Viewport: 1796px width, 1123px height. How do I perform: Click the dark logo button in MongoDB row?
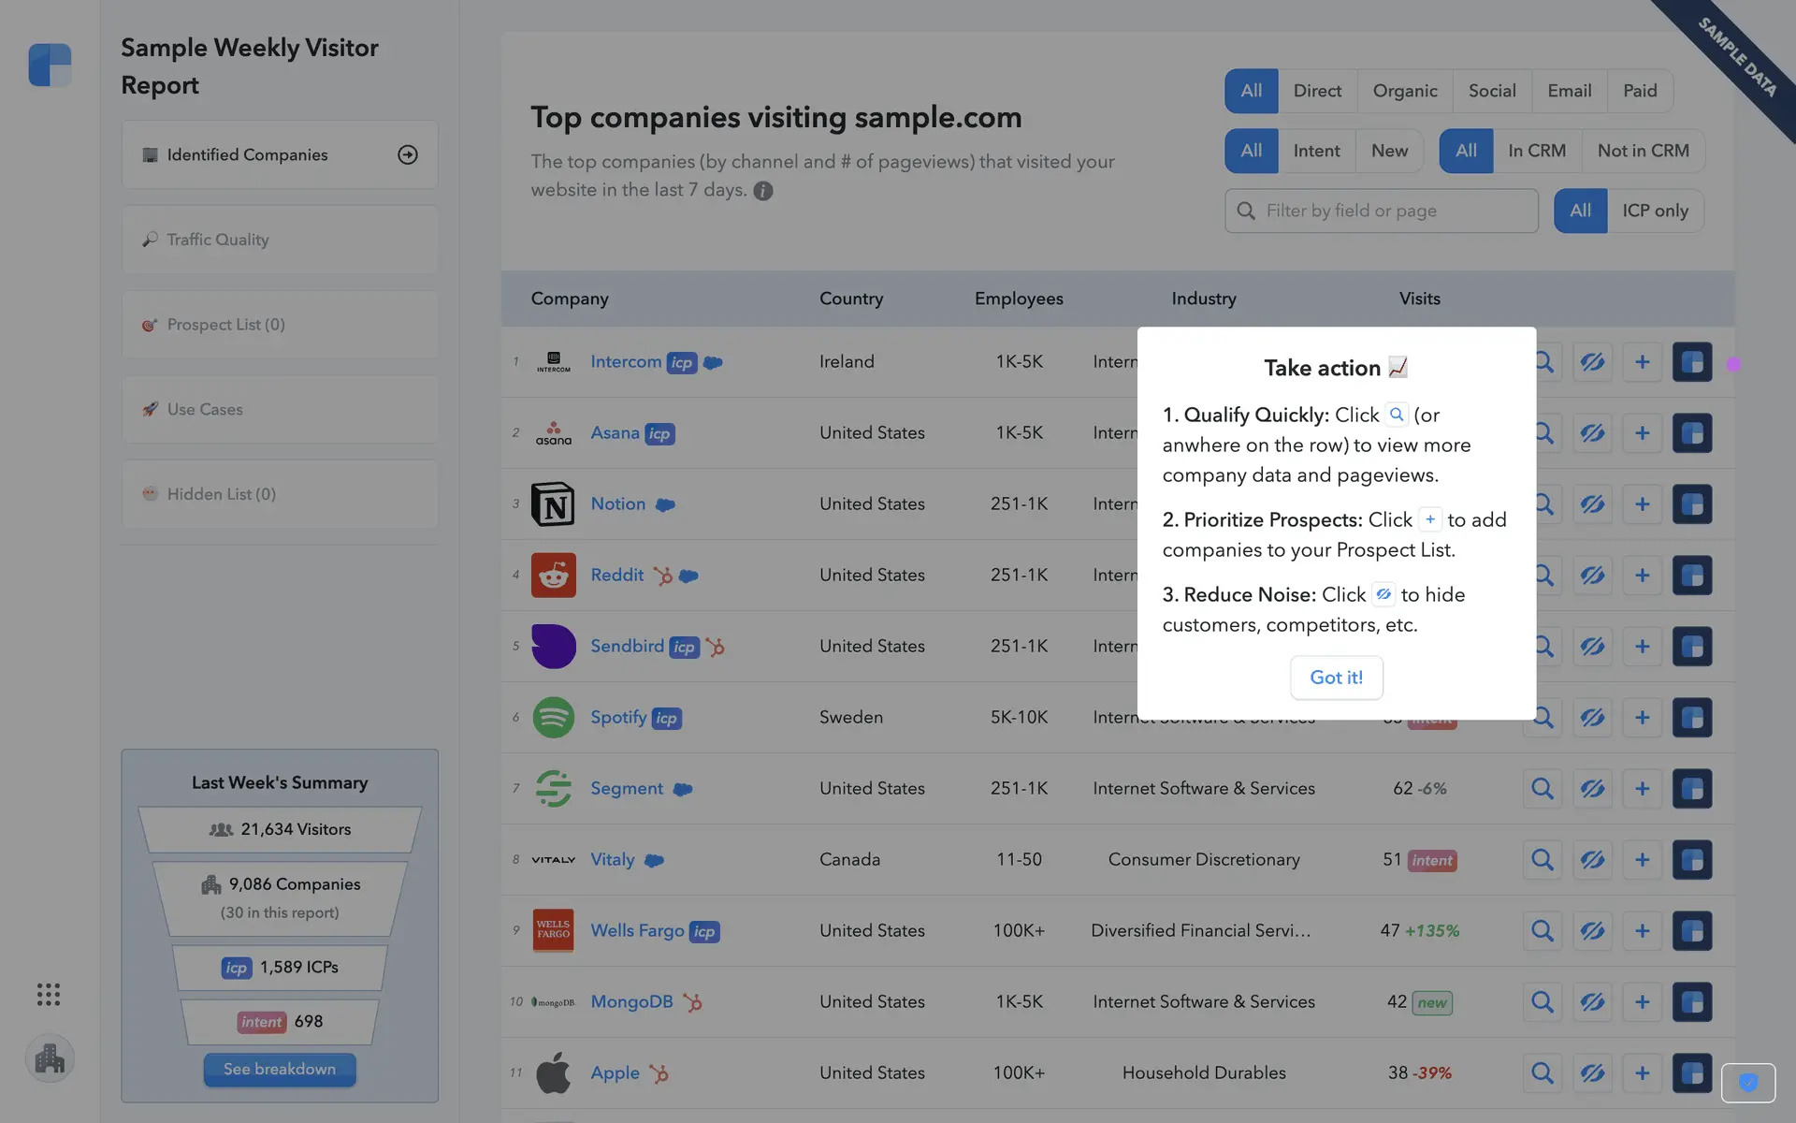(x=1691, y=1002)
